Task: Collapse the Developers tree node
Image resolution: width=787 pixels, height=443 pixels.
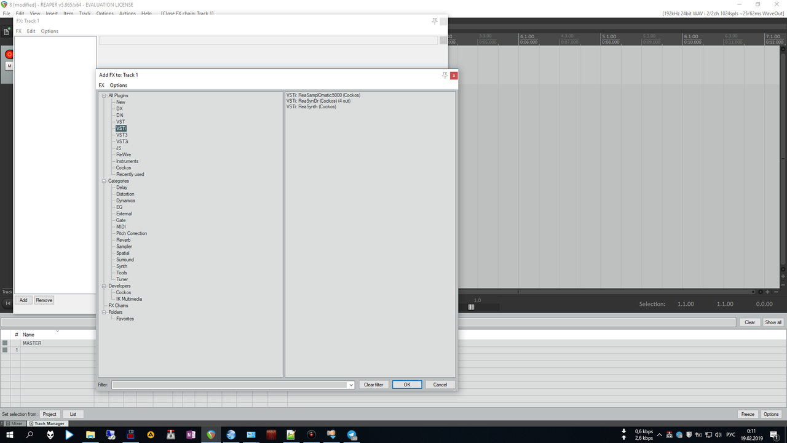Action: [x=104, y=286]
